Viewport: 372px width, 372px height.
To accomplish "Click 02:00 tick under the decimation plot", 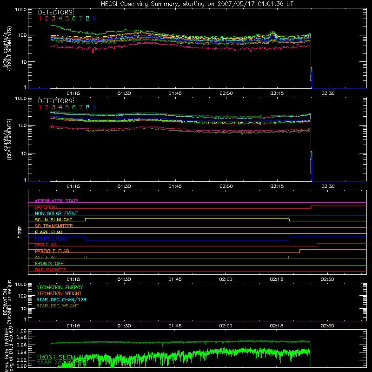I will 226,326.
